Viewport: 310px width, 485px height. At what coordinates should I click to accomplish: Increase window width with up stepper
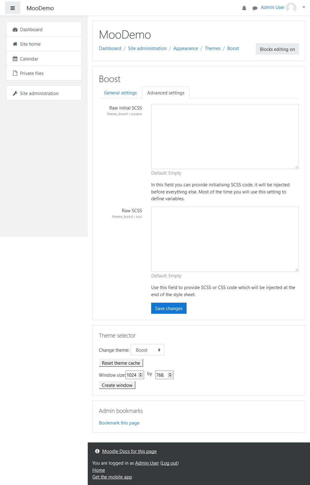tap(141, 374)
